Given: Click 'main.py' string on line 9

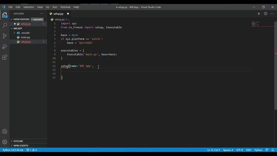Looking at the screenshot, I should [x=91, y=55].
